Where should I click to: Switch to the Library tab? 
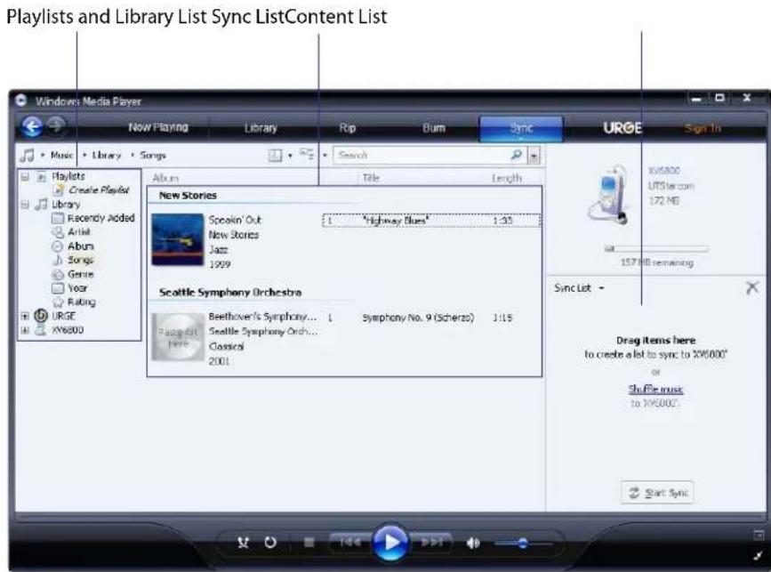click(261, 128)
